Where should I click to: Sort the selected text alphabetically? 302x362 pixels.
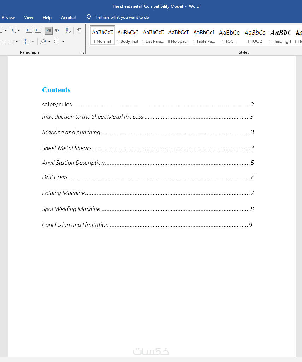tap(68, 30)
